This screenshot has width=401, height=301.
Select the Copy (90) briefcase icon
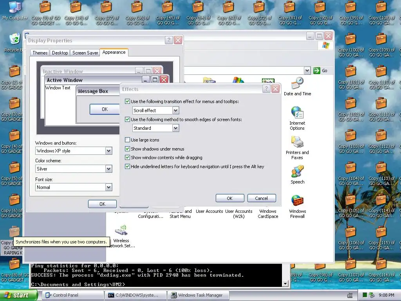pyautogui.click(x=320, y=13)
